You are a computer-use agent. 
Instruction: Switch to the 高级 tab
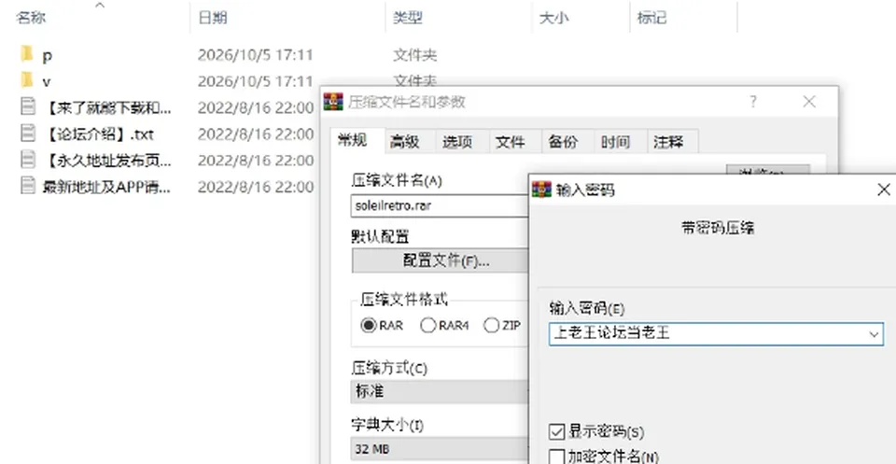[404, 142]
